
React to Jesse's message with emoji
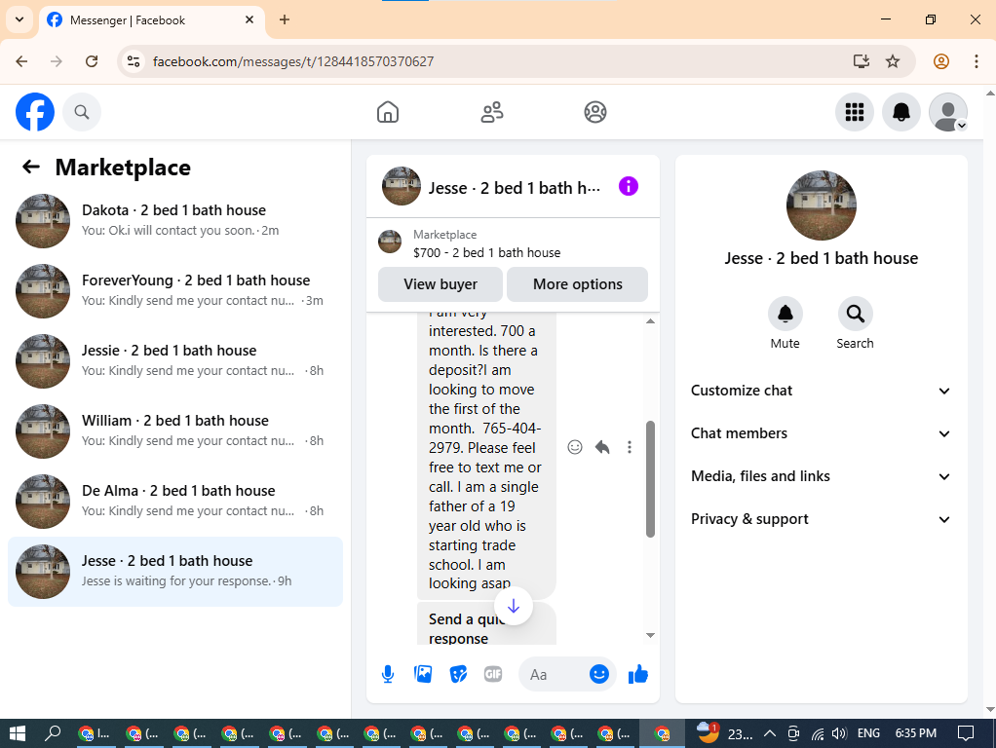pyautogui.click(x=575, y=447)
